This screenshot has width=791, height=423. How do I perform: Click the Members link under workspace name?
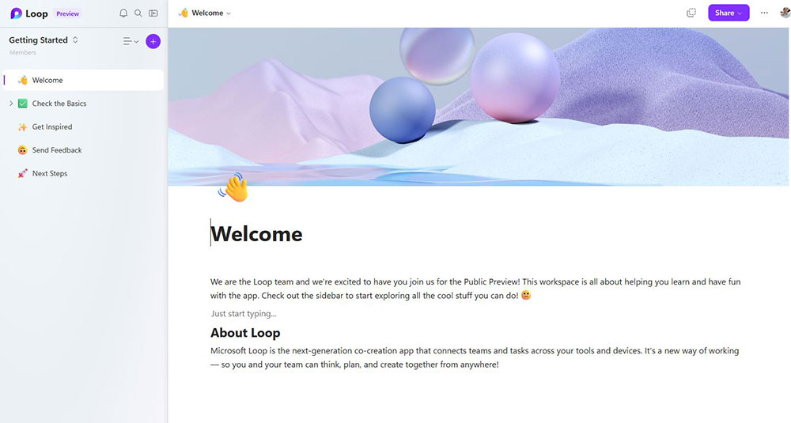23,52
